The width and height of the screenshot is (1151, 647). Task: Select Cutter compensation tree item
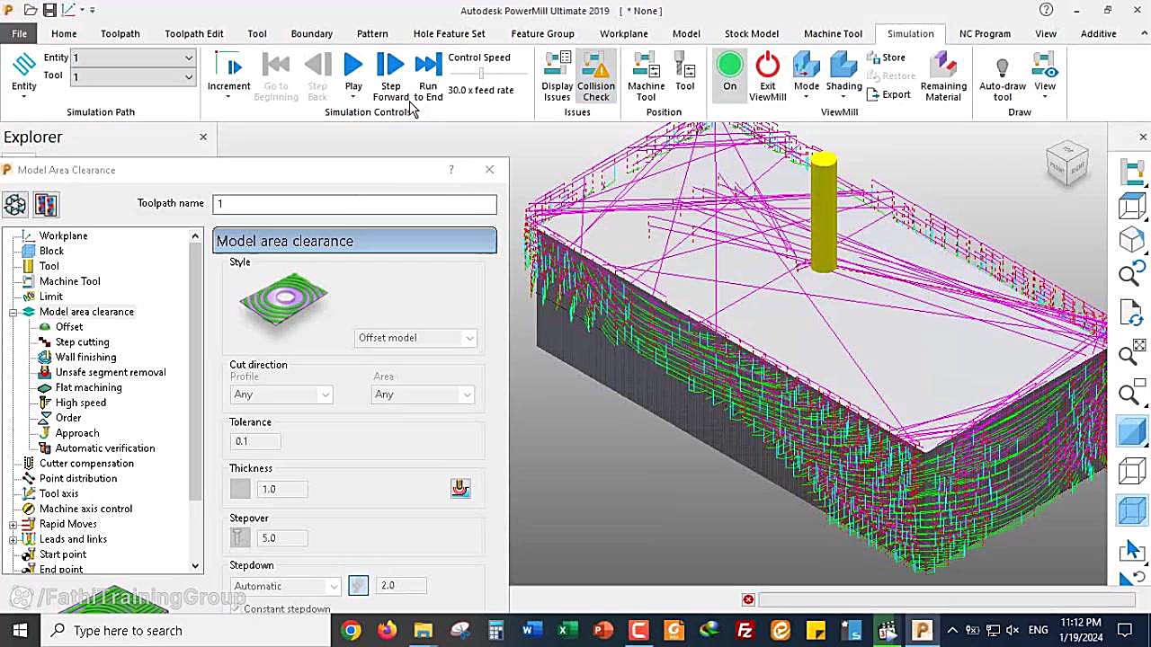(86, 464)
